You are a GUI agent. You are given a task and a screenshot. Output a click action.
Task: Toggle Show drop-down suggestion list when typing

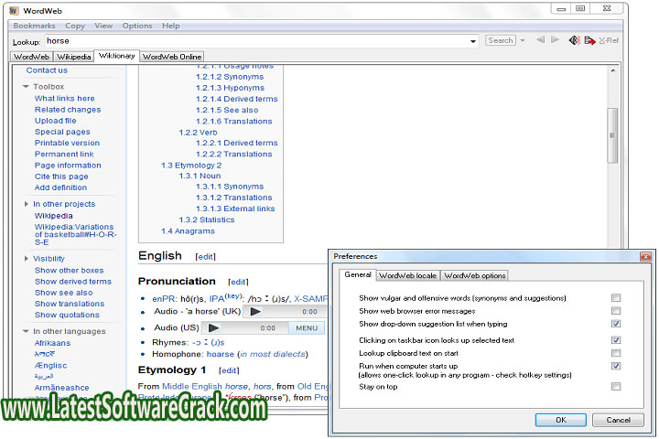click(616, 324)
